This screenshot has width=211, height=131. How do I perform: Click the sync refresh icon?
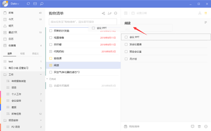[x=28, y=3]
